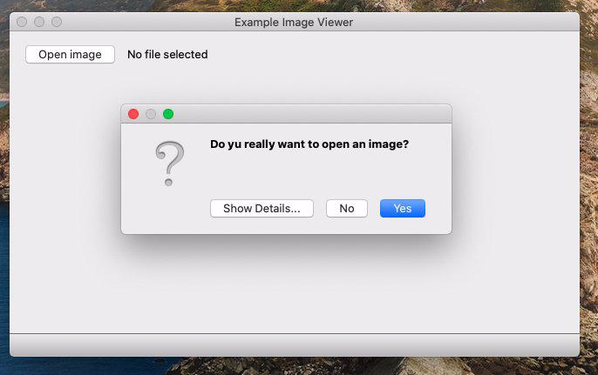Click main window's leftmost close button
Image resolution: width=598 pixels, height=375 pixels.
[22, 22]
